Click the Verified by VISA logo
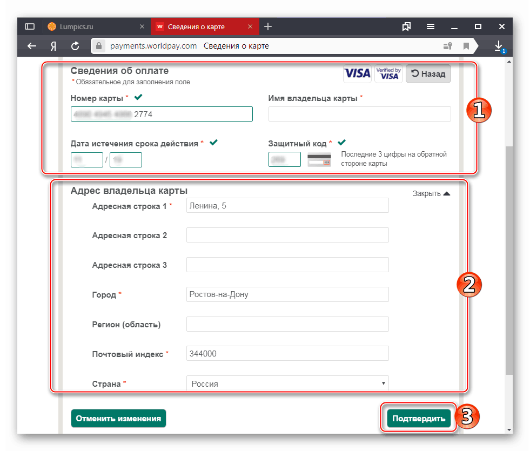This screenshot has width=530, height=451. pos(388,73)
